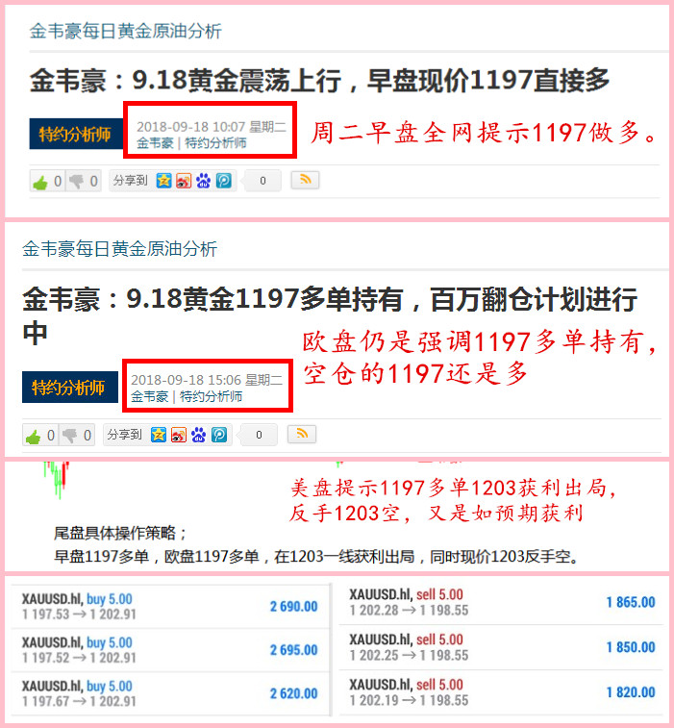Image resolution: width=674 pixels, height=728 pixels.
Task: Select the XAUUSD buy trade with 2 695.00 profit
Action: [169, 650]
